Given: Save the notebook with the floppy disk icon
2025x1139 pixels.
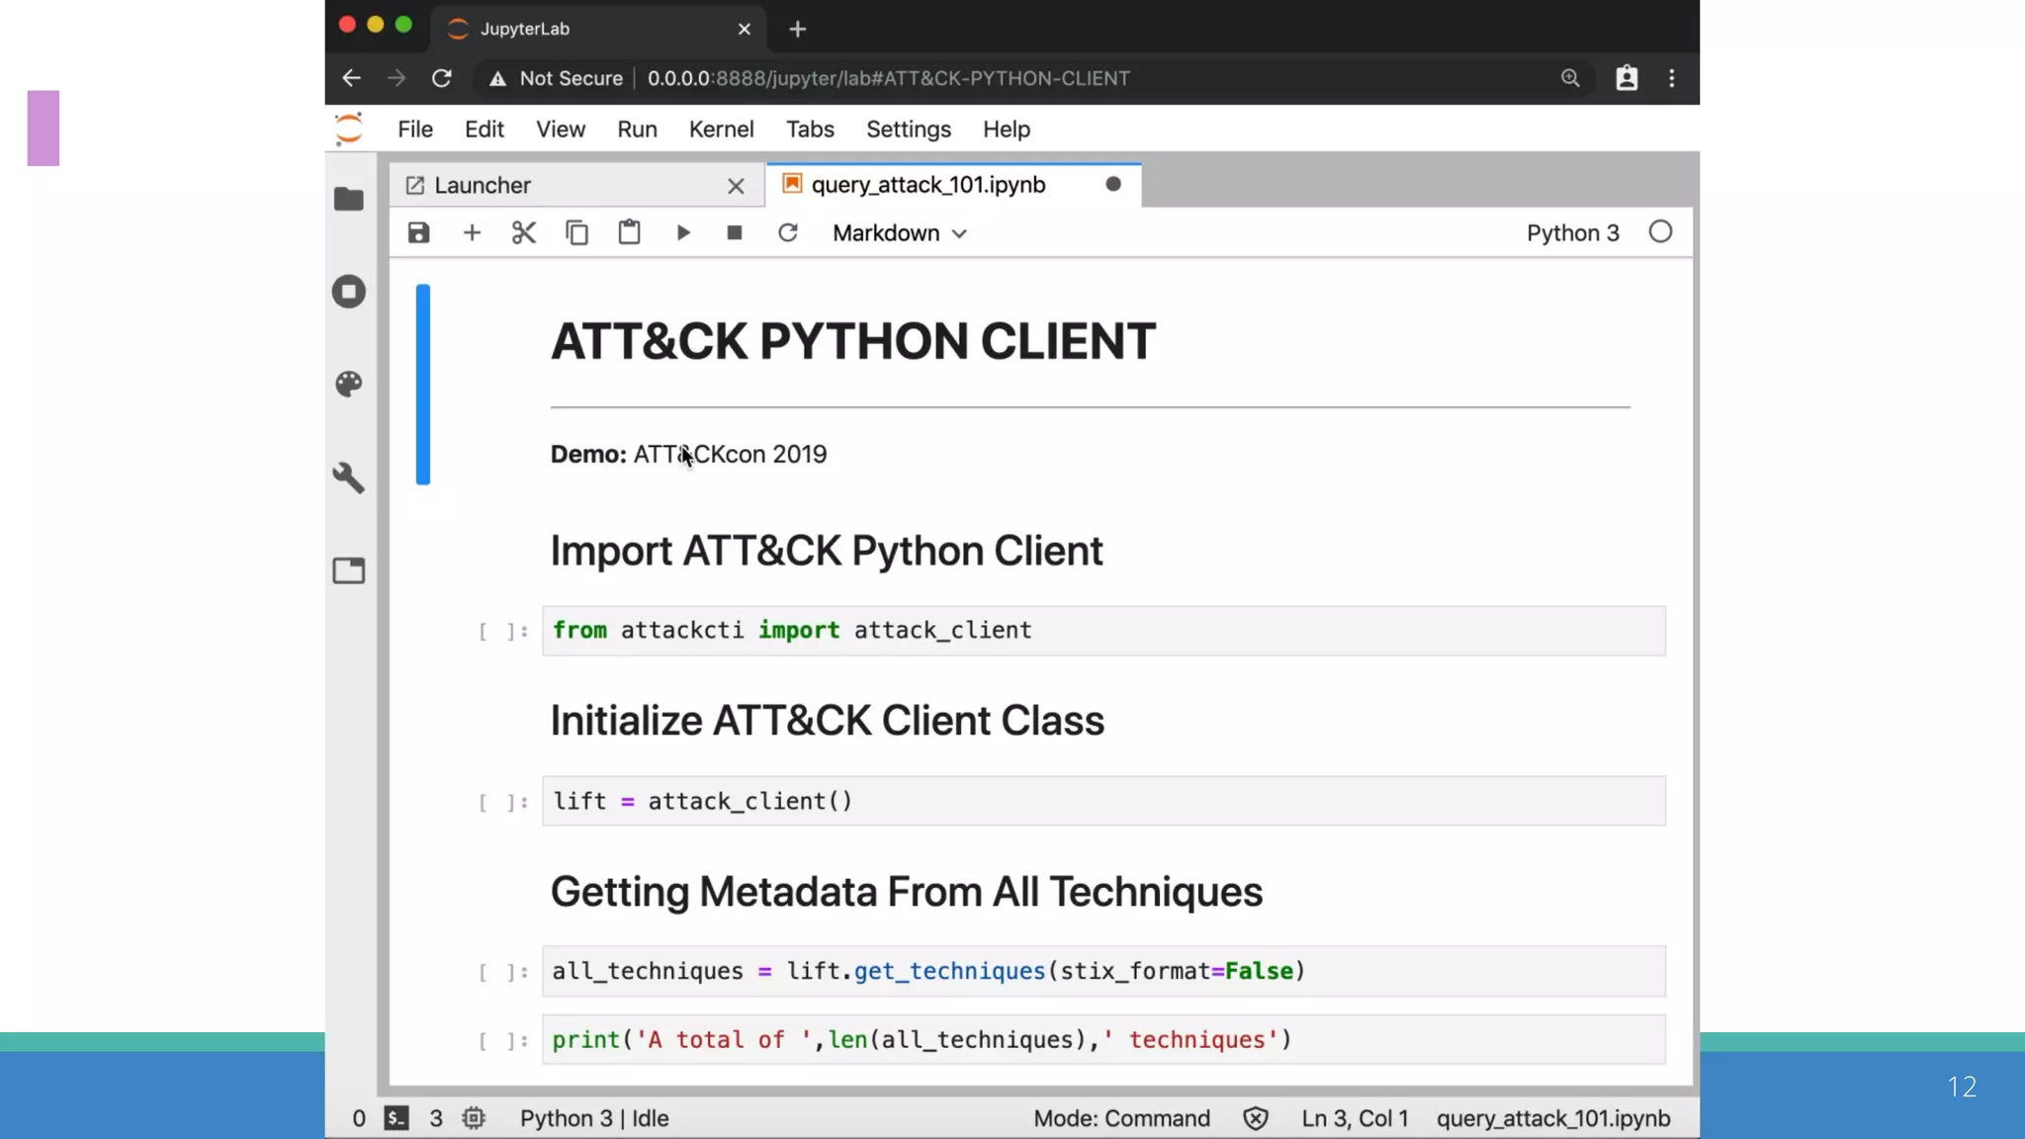Looking at the screenshot, I should pos(418,233).
